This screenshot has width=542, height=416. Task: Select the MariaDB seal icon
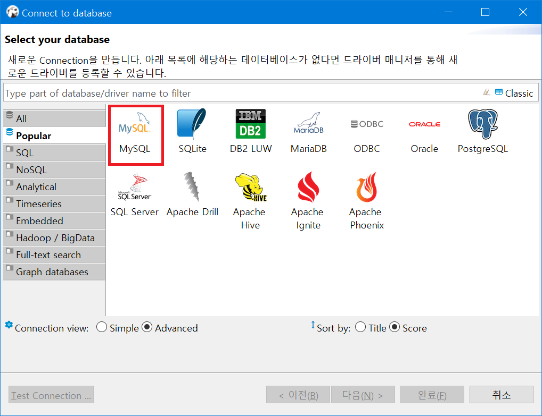pyautogui.click(x=308, y=123)
